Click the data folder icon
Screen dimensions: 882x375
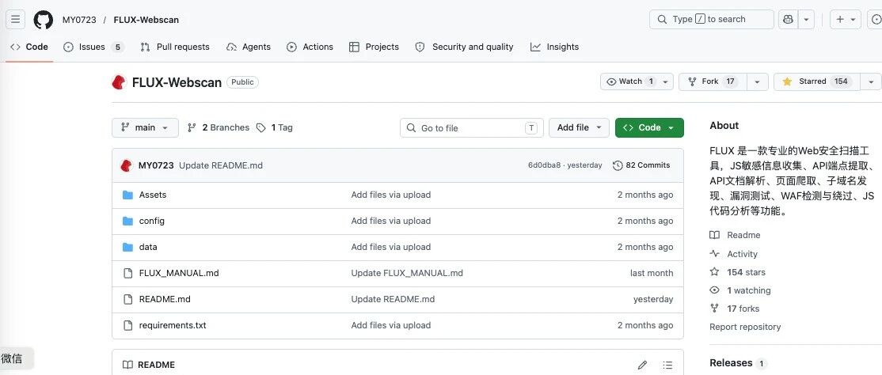point(127,247)
